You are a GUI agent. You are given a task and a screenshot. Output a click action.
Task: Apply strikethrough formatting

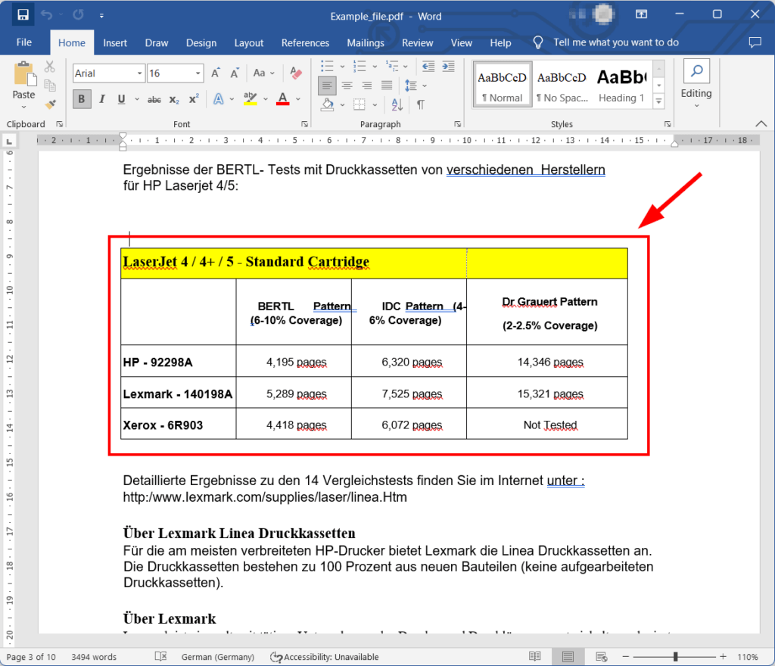click(156, 99)
